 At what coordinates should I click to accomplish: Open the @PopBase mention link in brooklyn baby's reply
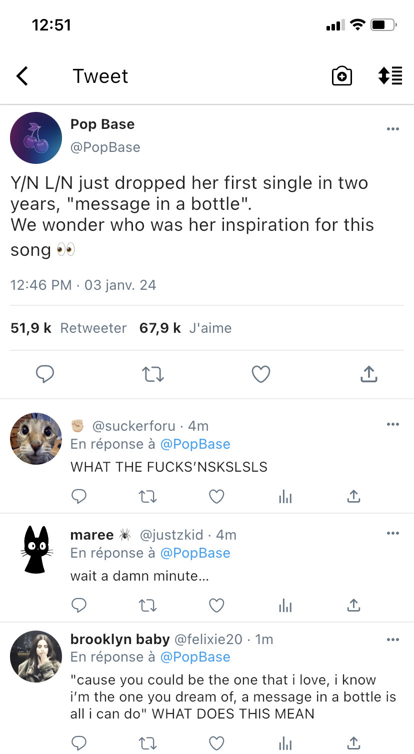(195, 657)
